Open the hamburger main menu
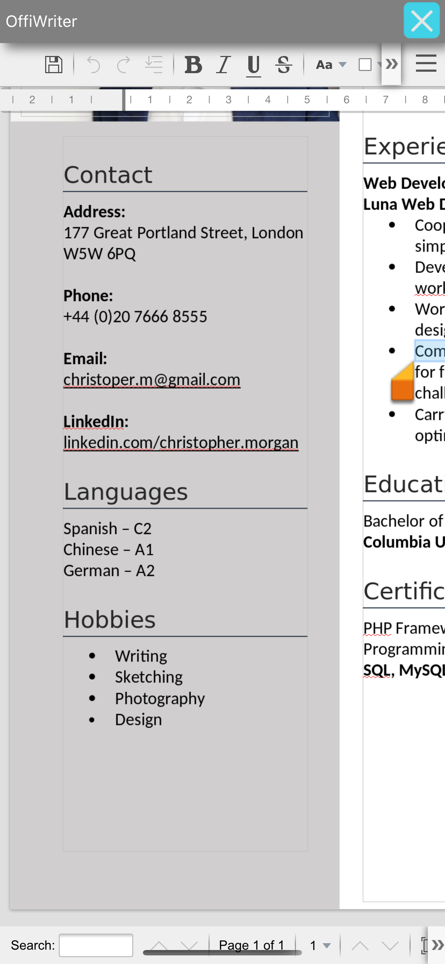The height and width of the screenshot is (964, 445). (x=426, y=63)
